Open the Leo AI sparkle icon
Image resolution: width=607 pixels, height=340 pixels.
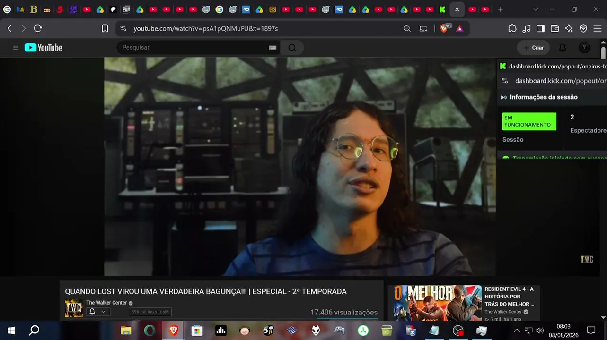[x=569, y=28]
